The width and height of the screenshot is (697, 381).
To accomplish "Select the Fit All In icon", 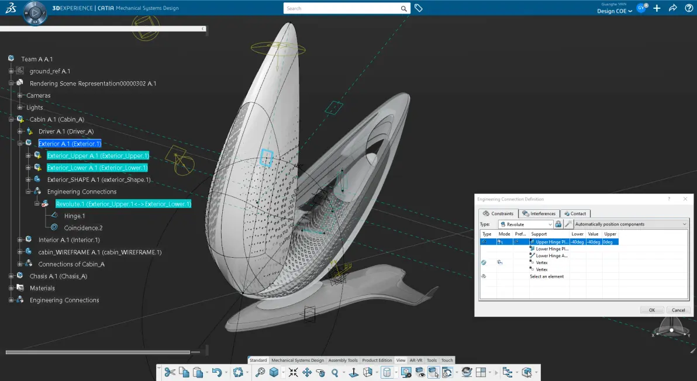I will tap(294, 372).
